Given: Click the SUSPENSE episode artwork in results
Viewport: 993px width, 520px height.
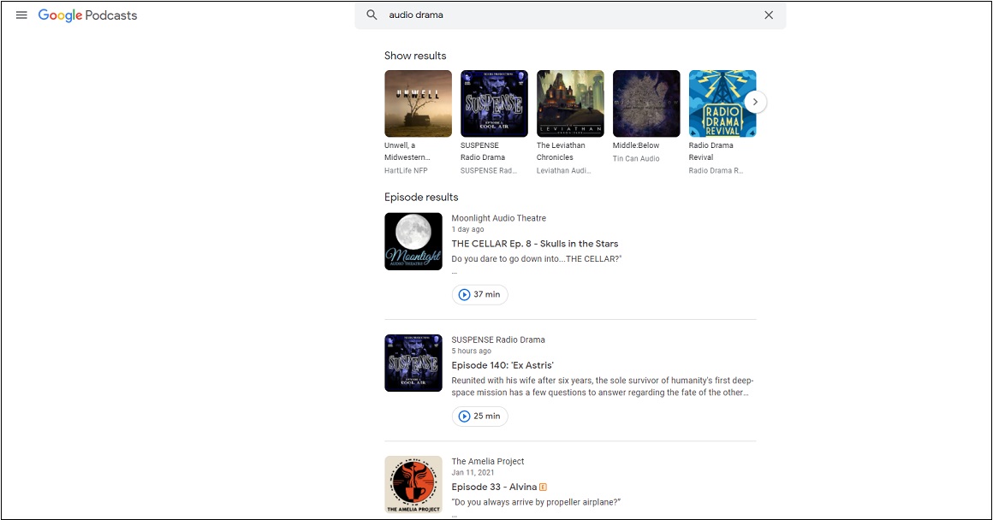Looking at the screenshot, I should click(413, 363).
